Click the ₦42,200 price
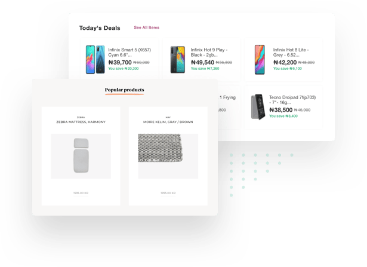The width and height of the screenshot is (367, 267). point(285,62)
